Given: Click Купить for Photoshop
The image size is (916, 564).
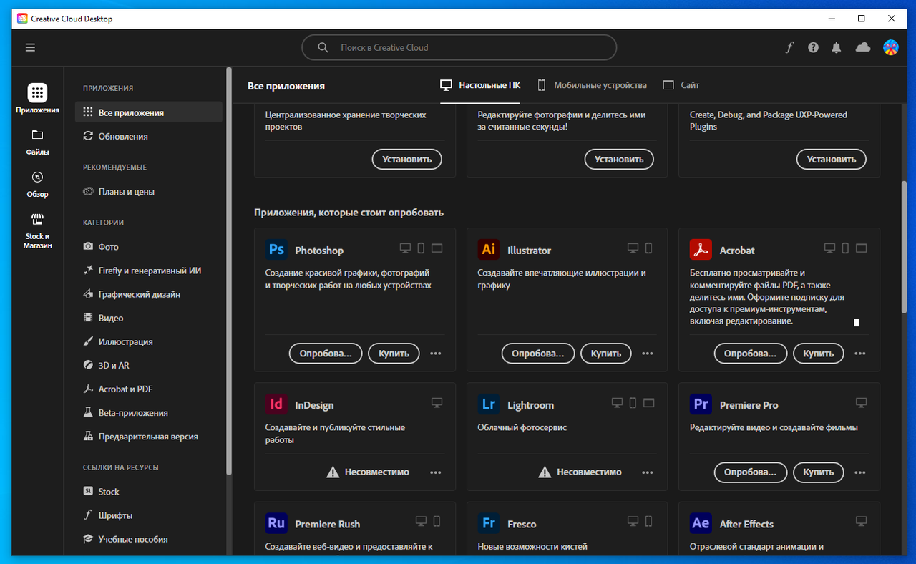Looking at the screenshot, I should tap(394, 354).
